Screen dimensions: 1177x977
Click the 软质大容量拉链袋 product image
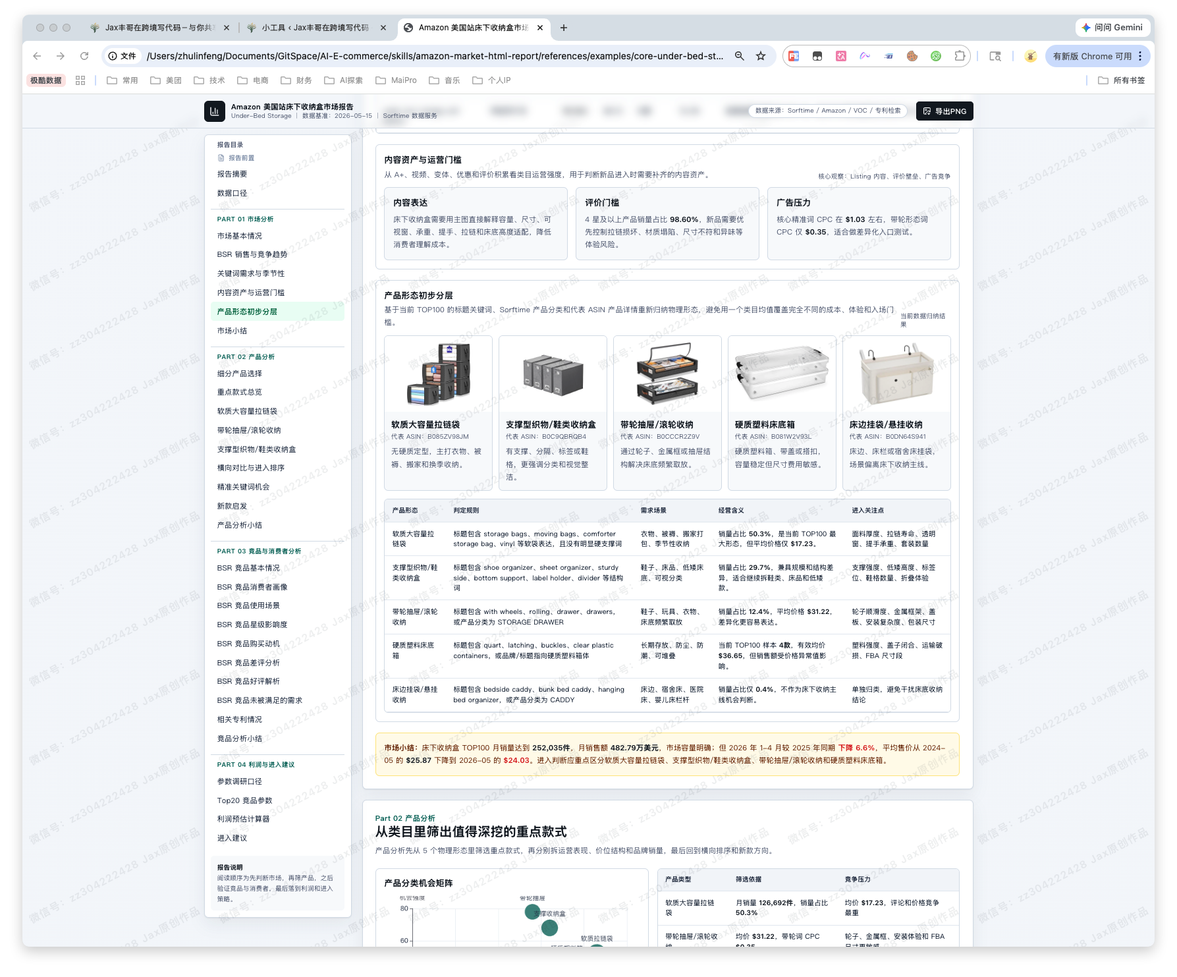(439, 374)
